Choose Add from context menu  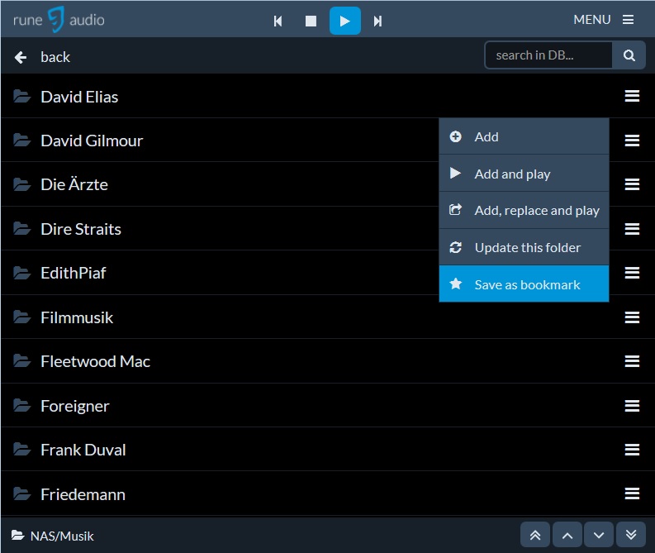pyautogui.click(x=524, y=136)
